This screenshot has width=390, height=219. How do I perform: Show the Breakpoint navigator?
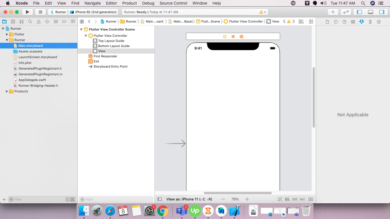[64, 21]
